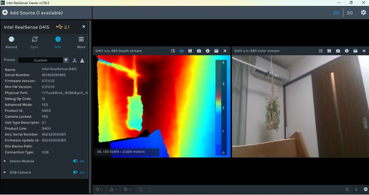Toggle the device Info panel
The image size is (369, 195).
pyautogui.click(x=58, y=42)
